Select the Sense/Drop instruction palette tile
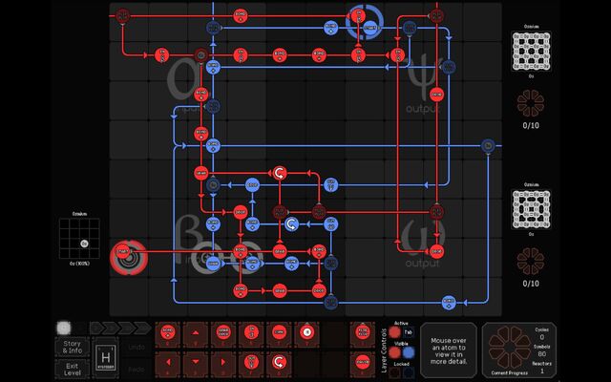Viewport: 611px width, 382px height. tap(223, 334)
